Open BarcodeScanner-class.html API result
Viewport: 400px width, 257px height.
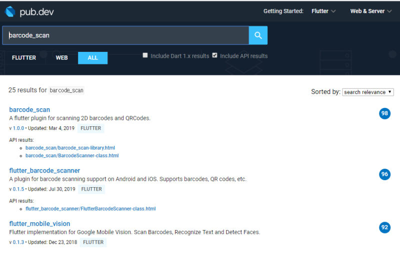tap(72, 155)
